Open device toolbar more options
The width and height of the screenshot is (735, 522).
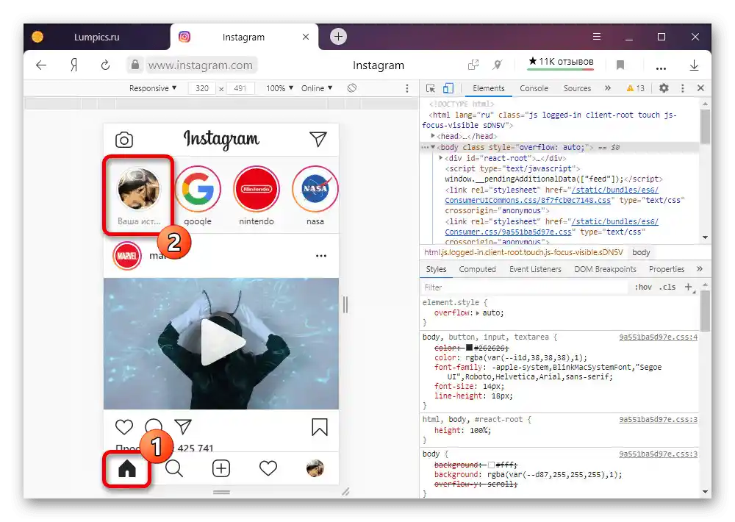coord(407,88)
